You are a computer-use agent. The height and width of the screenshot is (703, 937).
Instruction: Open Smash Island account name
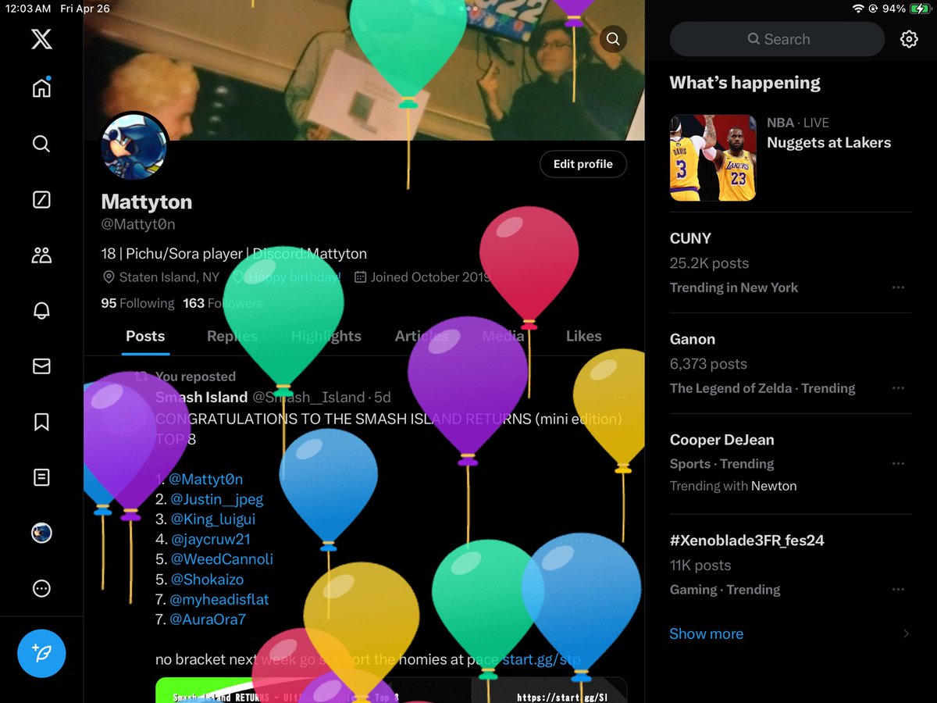click(201, 397)
